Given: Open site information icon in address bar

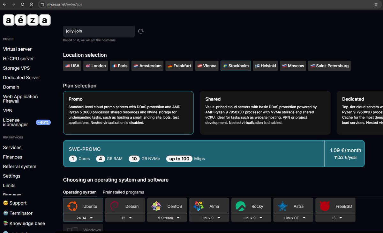Looking at the screenshot, I should [42, 4].
